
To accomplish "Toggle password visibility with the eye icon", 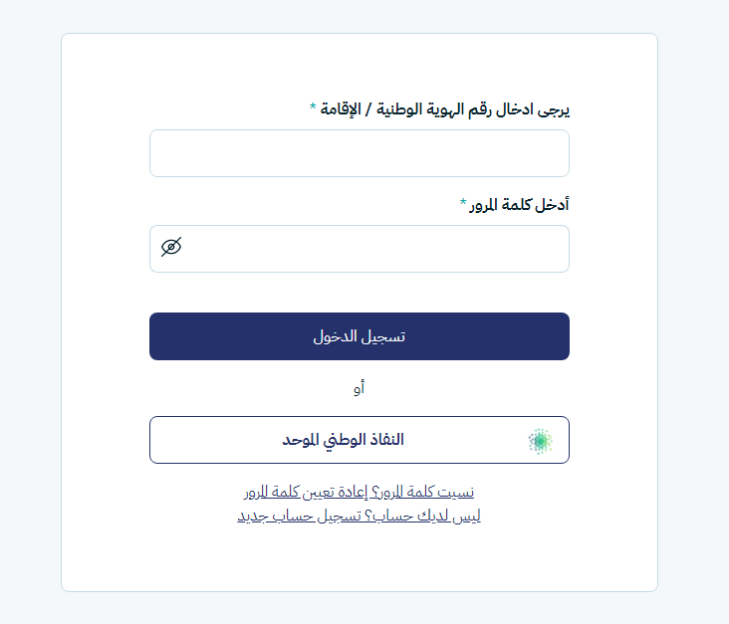I will (171, 247).
